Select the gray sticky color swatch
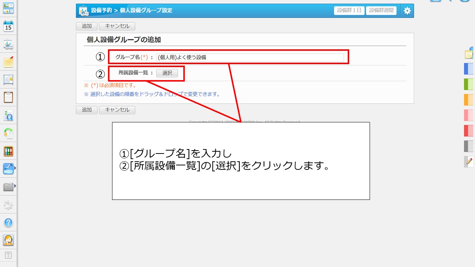475x267 pixels. (x=469, y=146)
